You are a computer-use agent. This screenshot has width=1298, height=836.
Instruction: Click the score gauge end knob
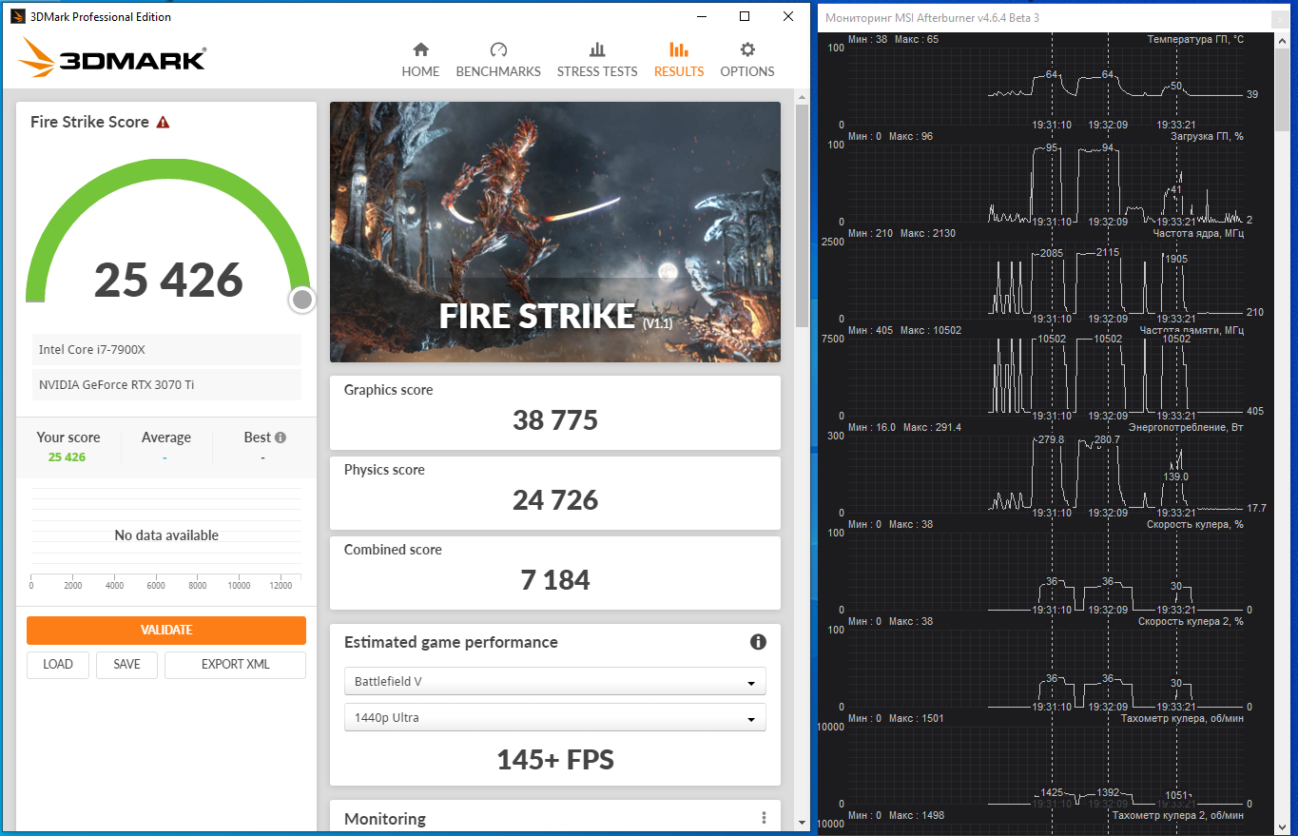[x=302, y=301]
